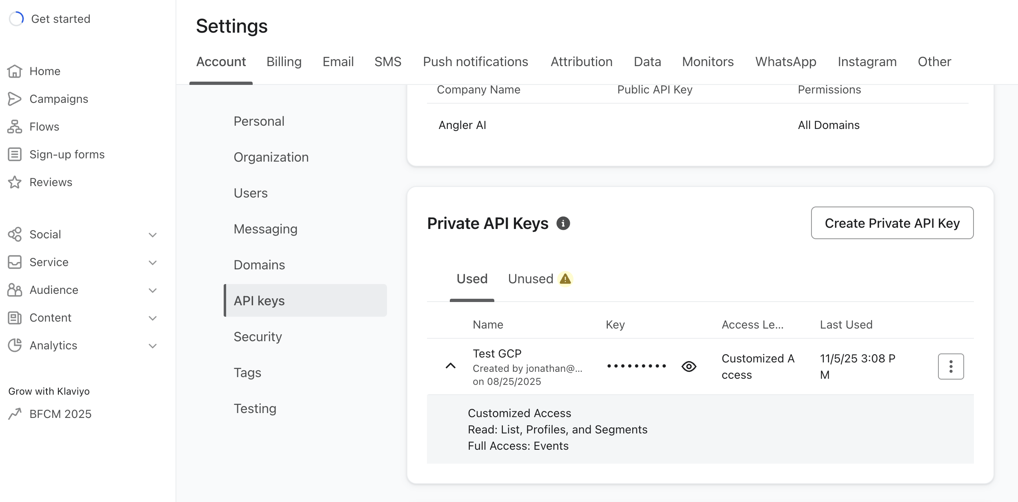Click the info icon beside Private API Keys
This screenshot has height=502, width=1018.
(563, 223)
